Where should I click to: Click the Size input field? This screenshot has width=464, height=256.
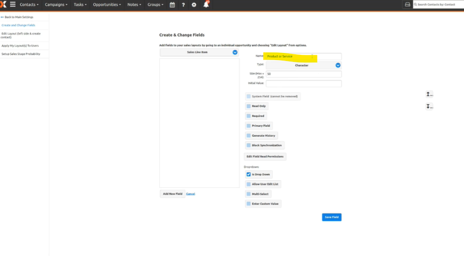[x=304, y=74]
